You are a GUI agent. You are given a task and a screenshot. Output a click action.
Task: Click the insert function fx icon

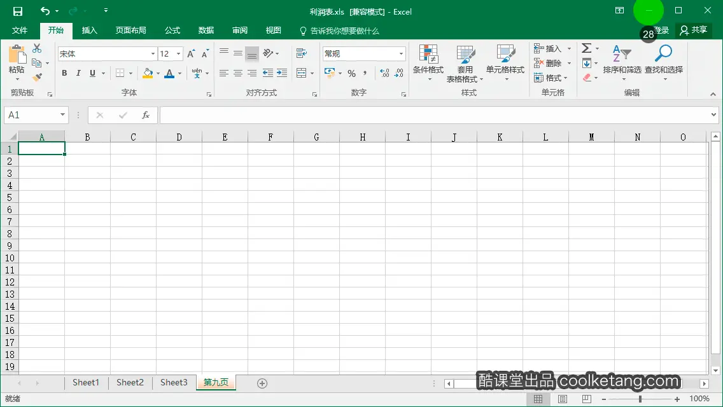click(x=146, y=115)
